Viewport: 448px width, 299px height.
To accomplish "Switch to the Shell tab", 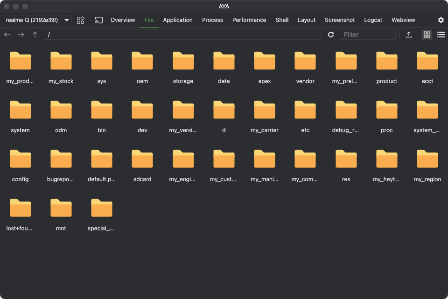I will [282, 20].
